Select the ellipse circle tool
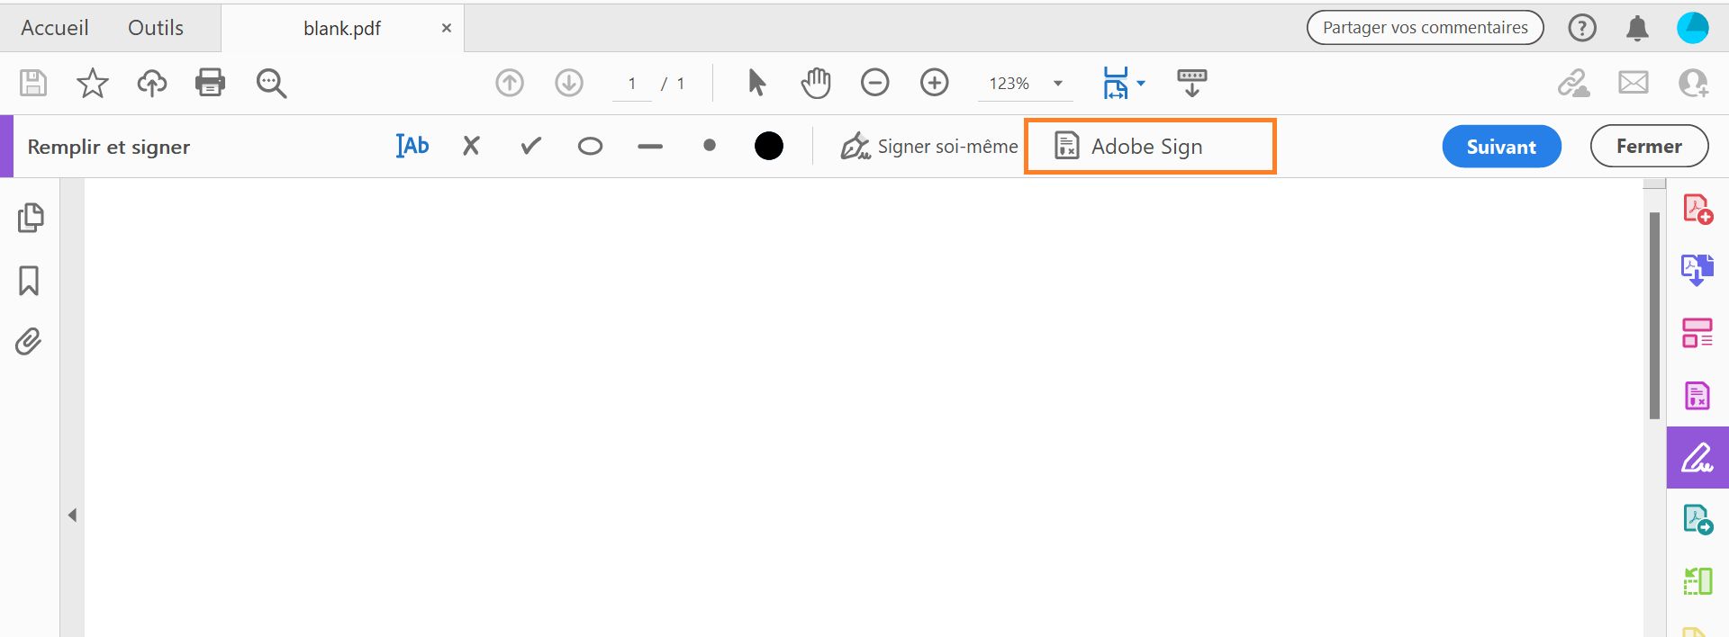 coord(591,146)
